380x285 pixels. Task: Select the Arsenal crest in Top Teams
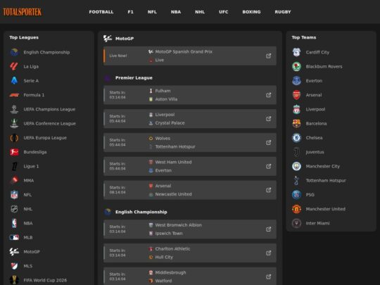[x=296, y=95]
